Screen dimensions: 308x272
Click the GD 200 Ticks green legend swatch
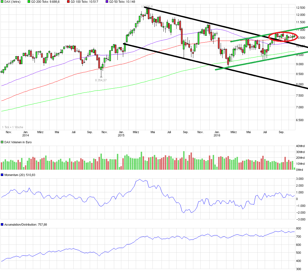(x=29, y=2)
